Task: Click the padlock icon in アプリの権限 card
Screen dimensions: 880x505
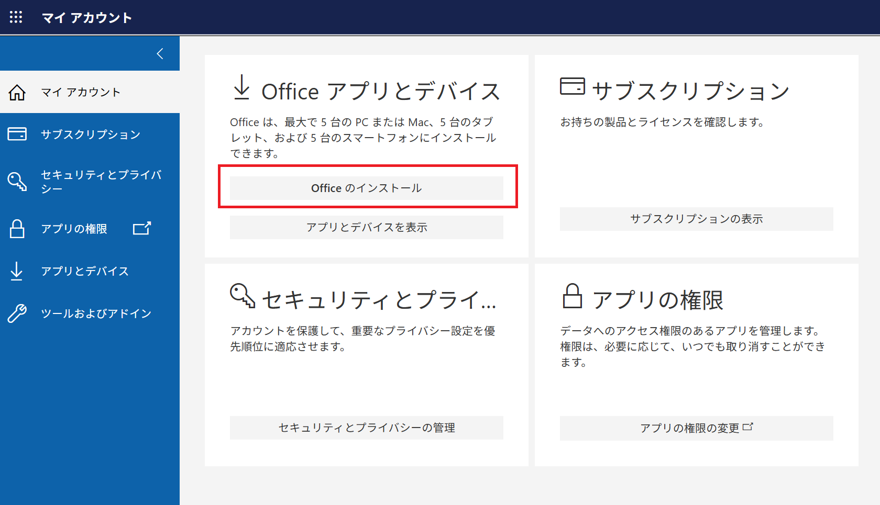Action: (x=572, y=296)
